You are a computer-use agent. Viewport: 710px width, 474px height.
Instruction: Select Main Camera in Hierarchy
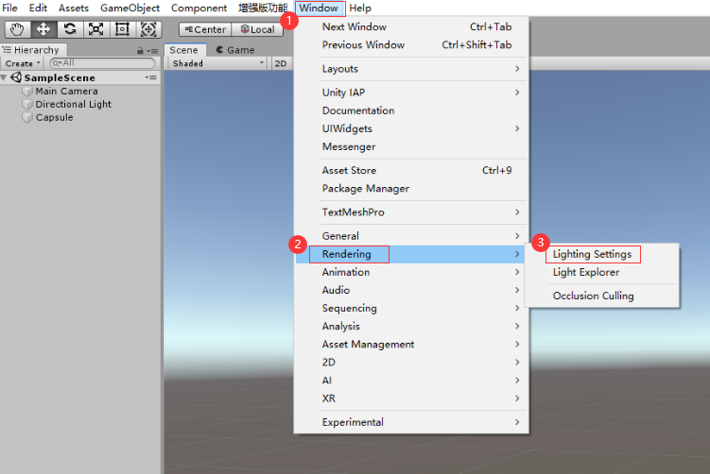click(66, 91)
